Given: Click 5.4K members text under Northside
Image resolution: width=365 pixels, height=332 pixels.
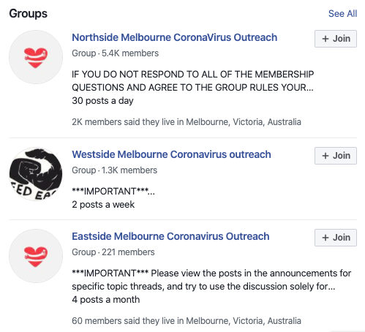Looking at the screenshot, I should pyautogui.click(x=130, y=53).
